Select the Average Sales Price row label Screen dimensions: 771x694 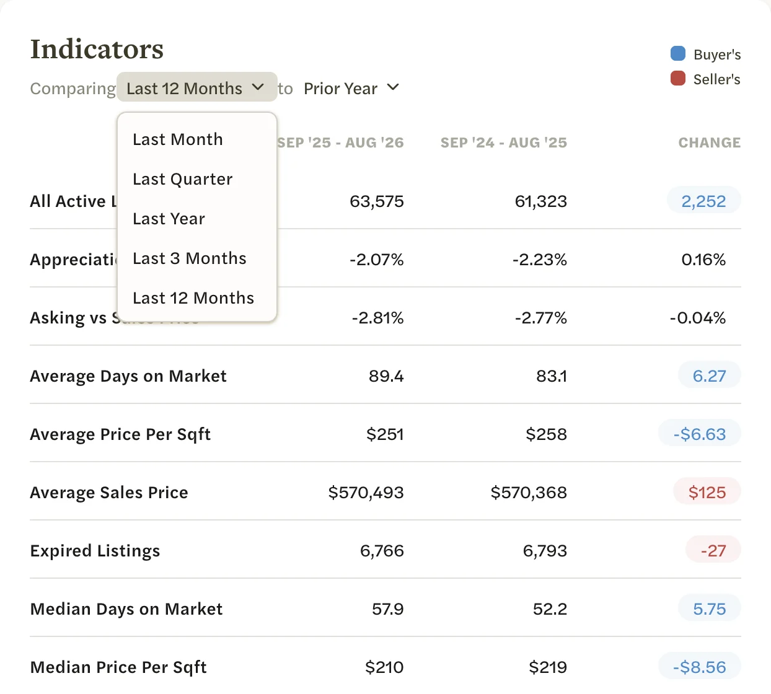109,493
